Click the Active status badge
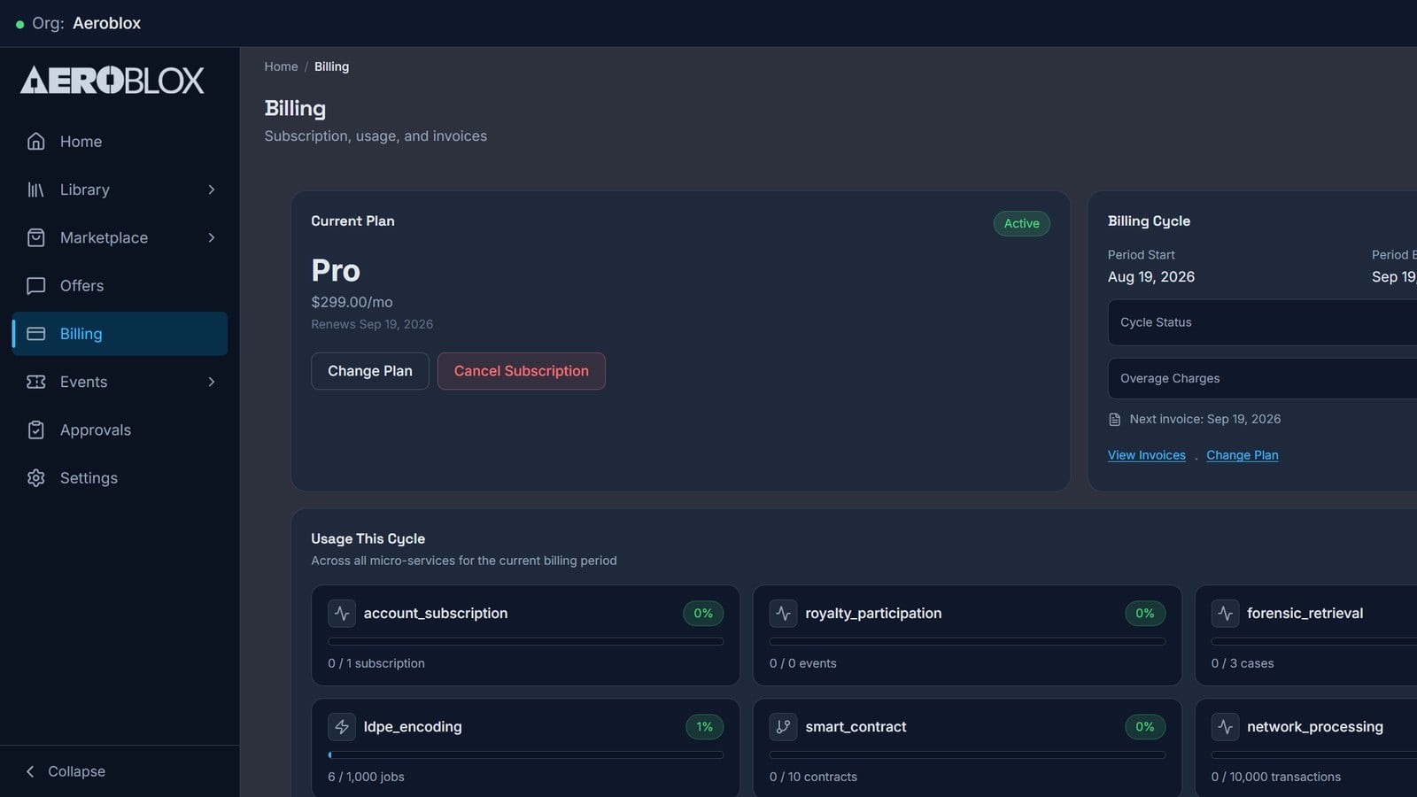1417x797 pixels. (1022, 223)
